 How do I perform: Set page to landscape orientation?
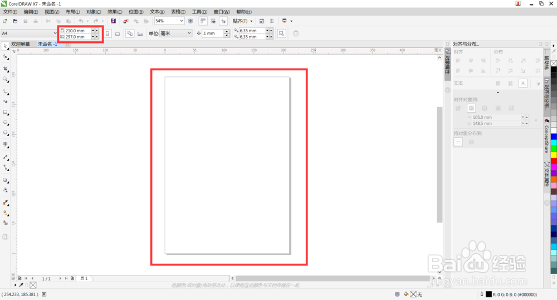point(118,33)
